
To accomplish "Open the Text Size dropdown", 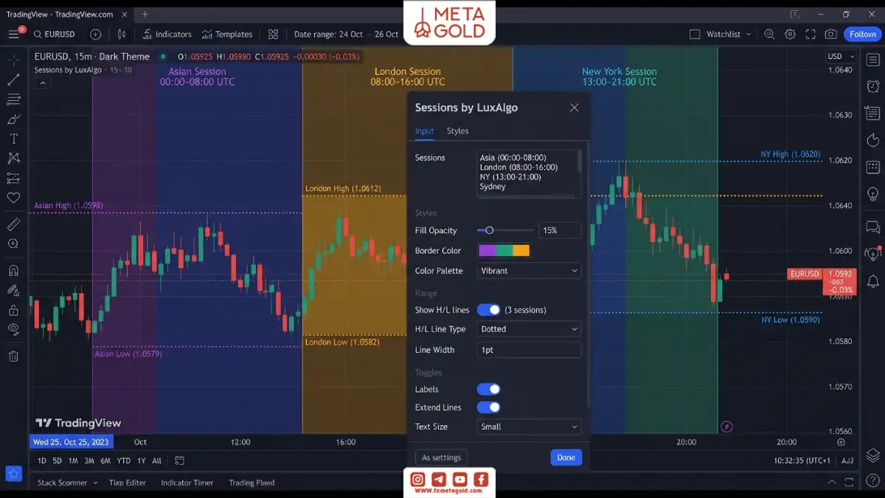I will coord(529,426).
